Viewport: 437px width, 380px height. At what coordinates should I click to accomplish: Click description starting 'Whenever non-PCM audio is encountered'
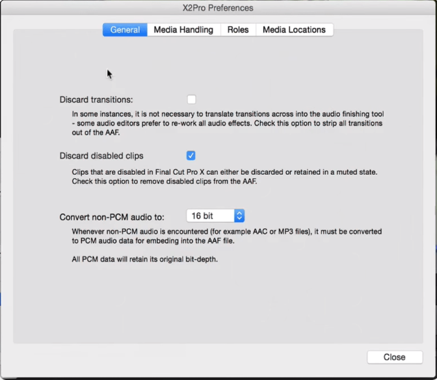(227, 236)
